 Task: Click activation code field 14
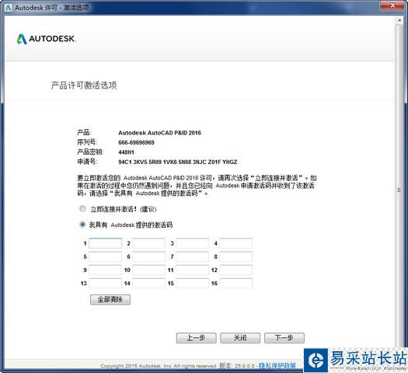coord(149,284)
